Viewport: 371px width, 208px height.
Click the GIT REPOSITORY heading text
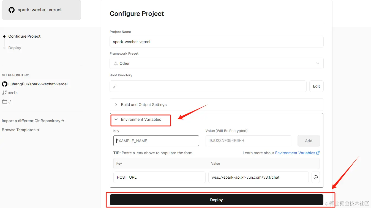[15, 75]
